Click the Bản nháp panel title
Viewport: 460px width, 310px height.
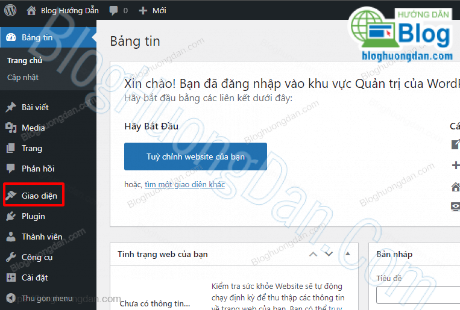click(394, 254)
